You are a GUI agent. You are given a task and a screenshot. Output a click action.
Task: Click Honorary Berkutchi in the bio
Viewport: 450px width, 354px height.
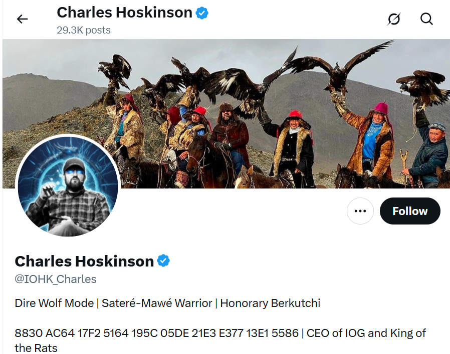(270, 303)
